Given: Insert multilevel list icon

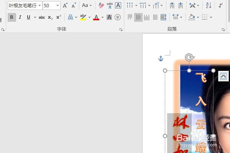Looking at the screenshot, I should 156,5.
